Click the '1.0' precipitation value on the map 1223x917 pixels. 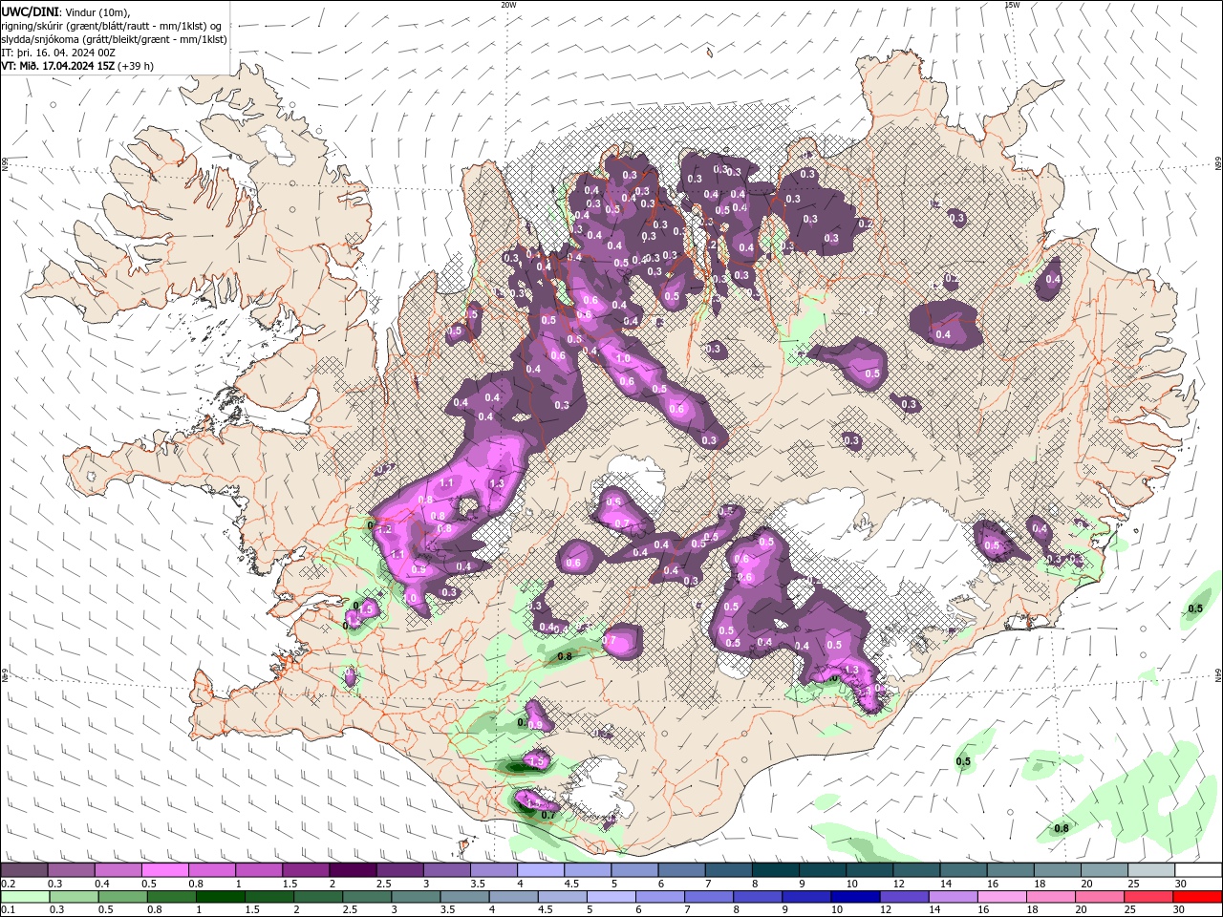coord(624,358)
